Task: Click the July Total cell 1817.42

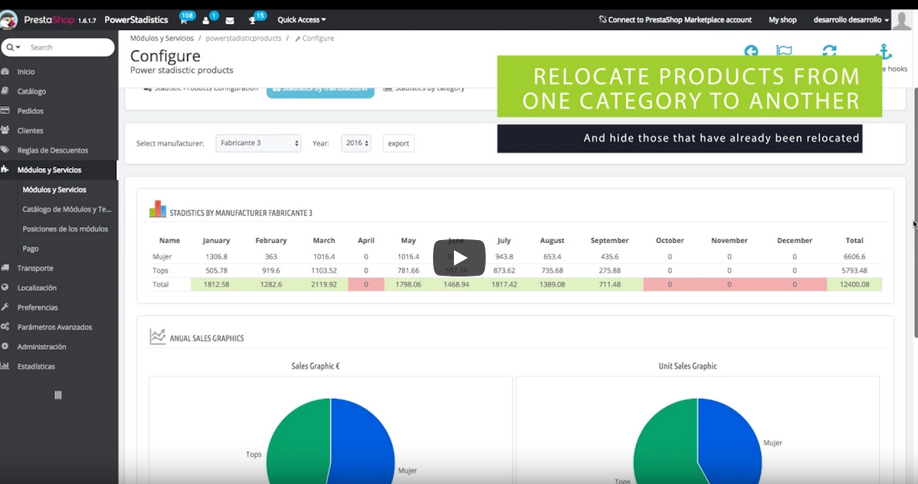Action: [504, 284]
